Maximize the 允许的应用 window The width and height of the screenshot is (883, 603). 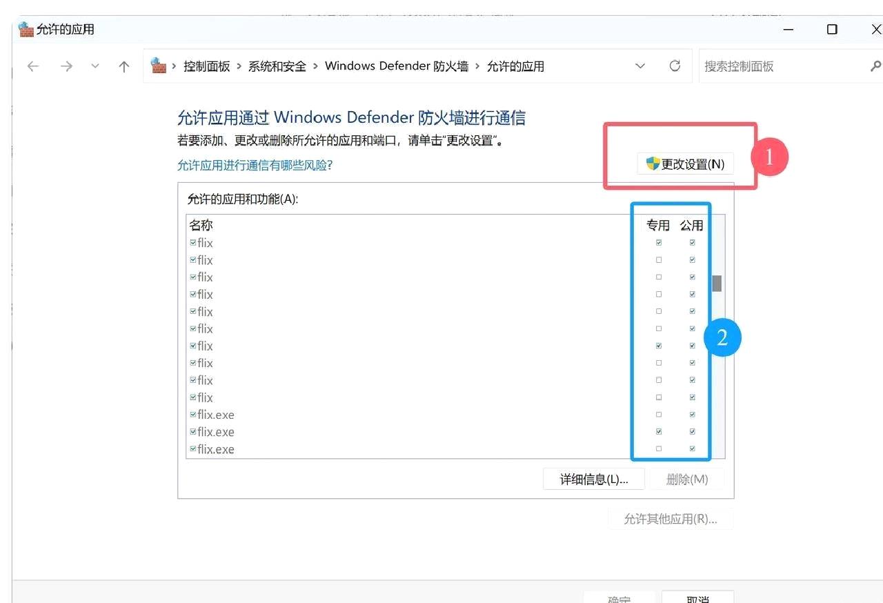click(x=832, y=29)
